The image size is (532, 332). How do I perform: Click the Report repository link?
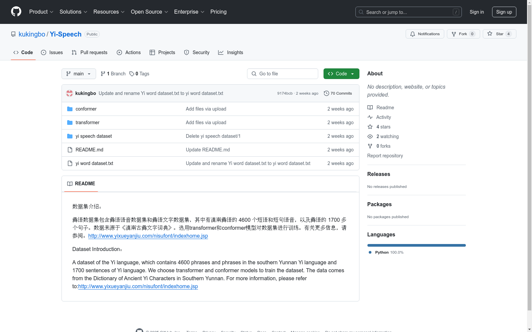[x=385, y=156]
